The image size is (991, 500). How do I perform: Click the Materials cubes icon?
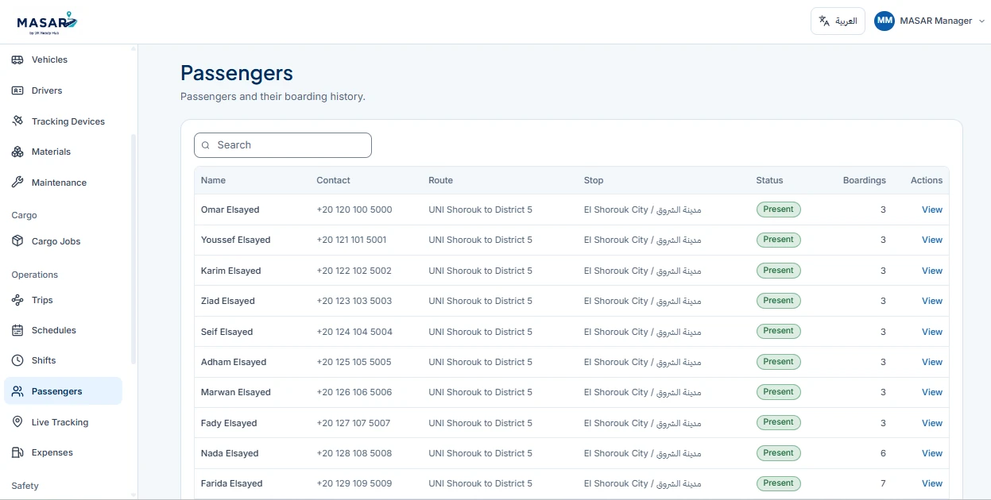(x=17, y=152)
